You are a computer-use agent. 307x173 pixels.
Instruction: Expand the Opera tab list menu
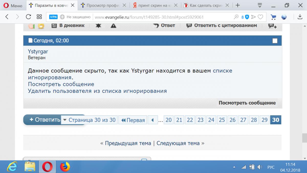260,5
